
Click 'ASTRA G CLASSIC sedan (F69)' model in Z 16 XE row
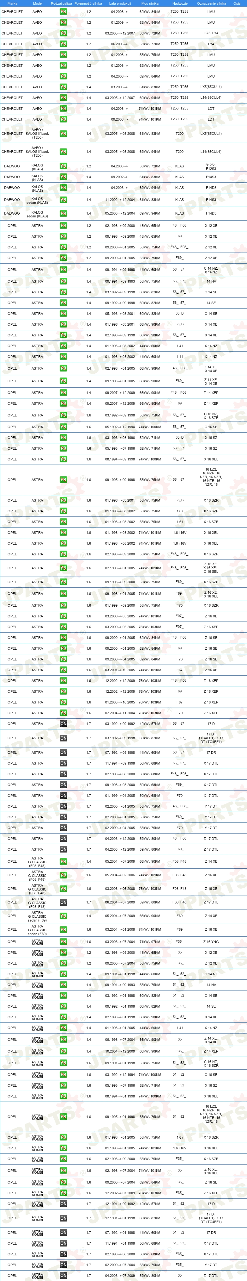pos(37,929)
